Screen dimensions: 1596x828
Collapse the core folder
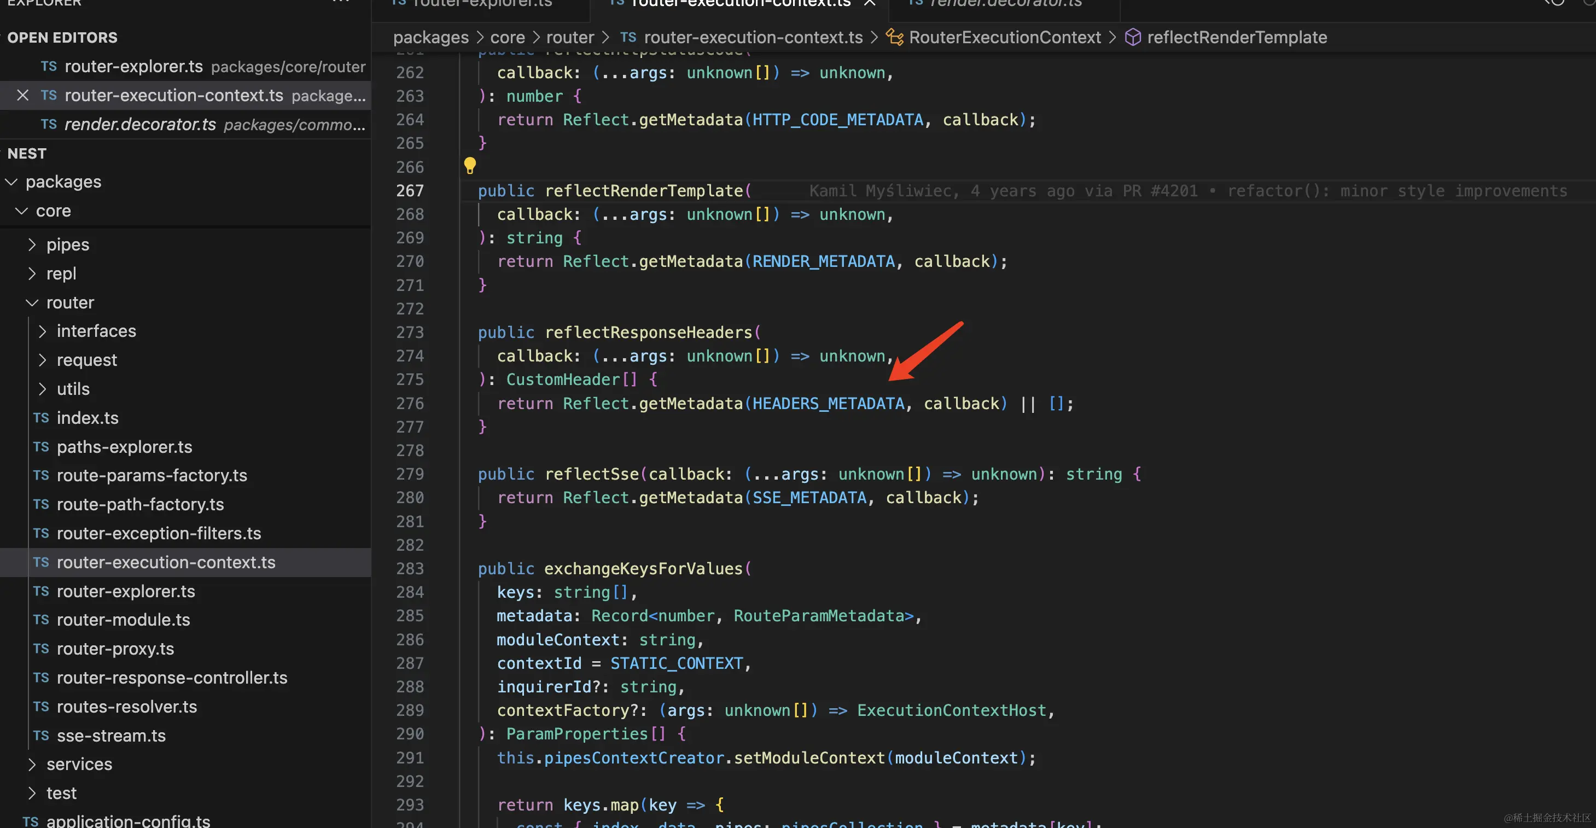[x=22, y=211]
